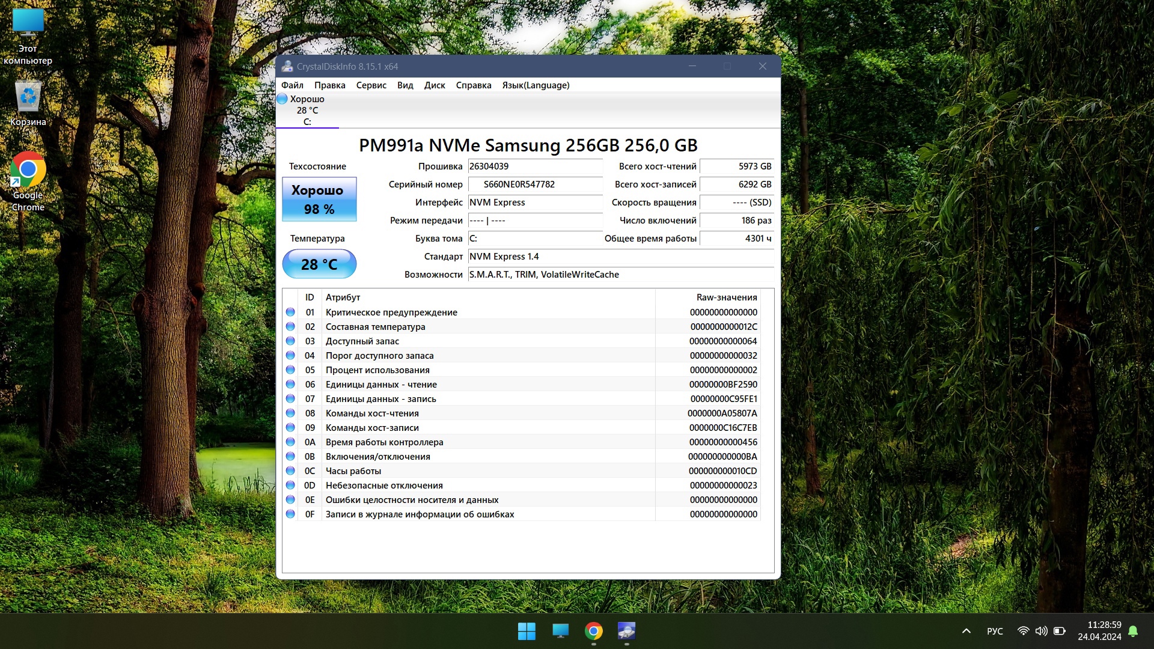Screen dimensions: 1154x649
Task: Select raw value 00000000000456
Action: click(723, 442)
